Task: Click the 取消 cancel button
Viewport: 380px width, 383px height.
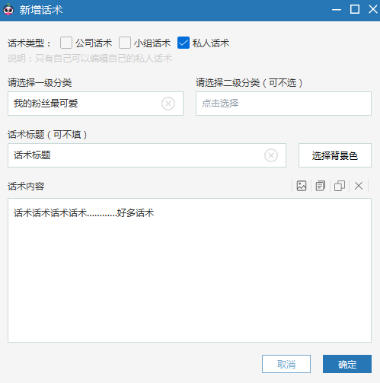Action: coord(286,364)
